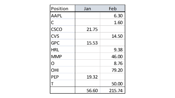Select the Jan column header
The width and height of the screenshot is (175, 98).
pyautogui.click(x=87, y=9)
